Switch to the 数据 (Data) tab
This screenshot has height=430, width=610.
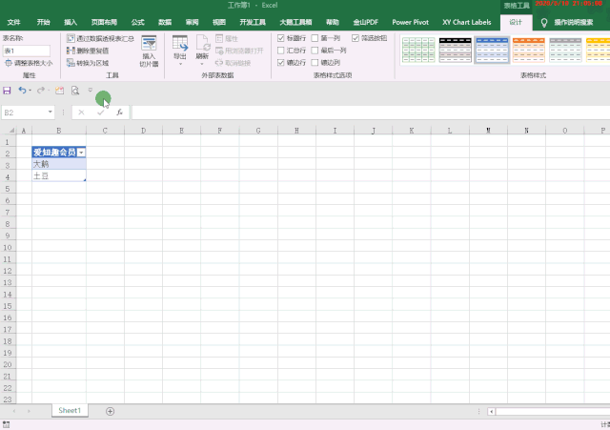click(165, 22)
